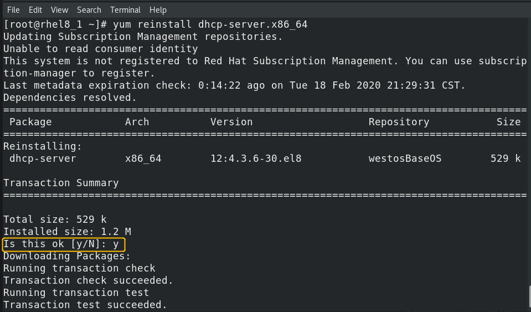Open the View menu
The height and width of the screenshot is (312, 531).
tap(60, 10)
